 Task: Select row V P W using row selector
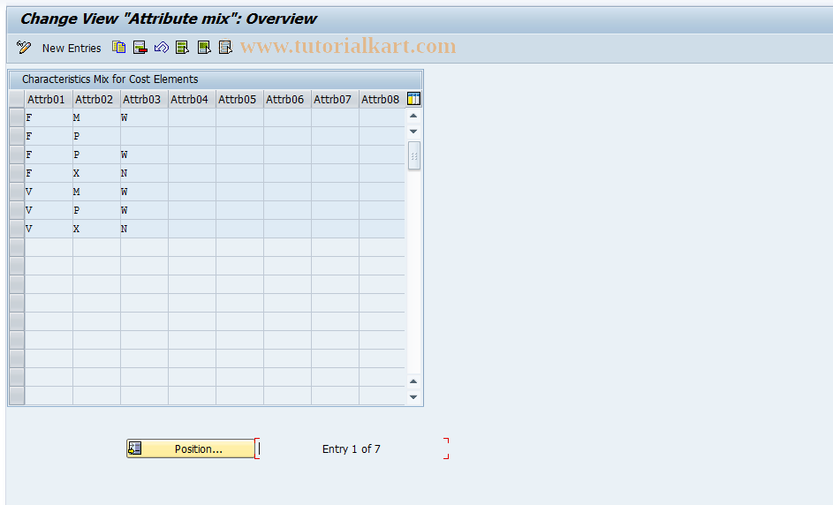coord(17,210)
